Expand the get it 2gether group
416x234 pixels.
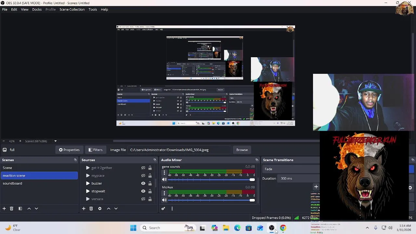tap(88, 168)
